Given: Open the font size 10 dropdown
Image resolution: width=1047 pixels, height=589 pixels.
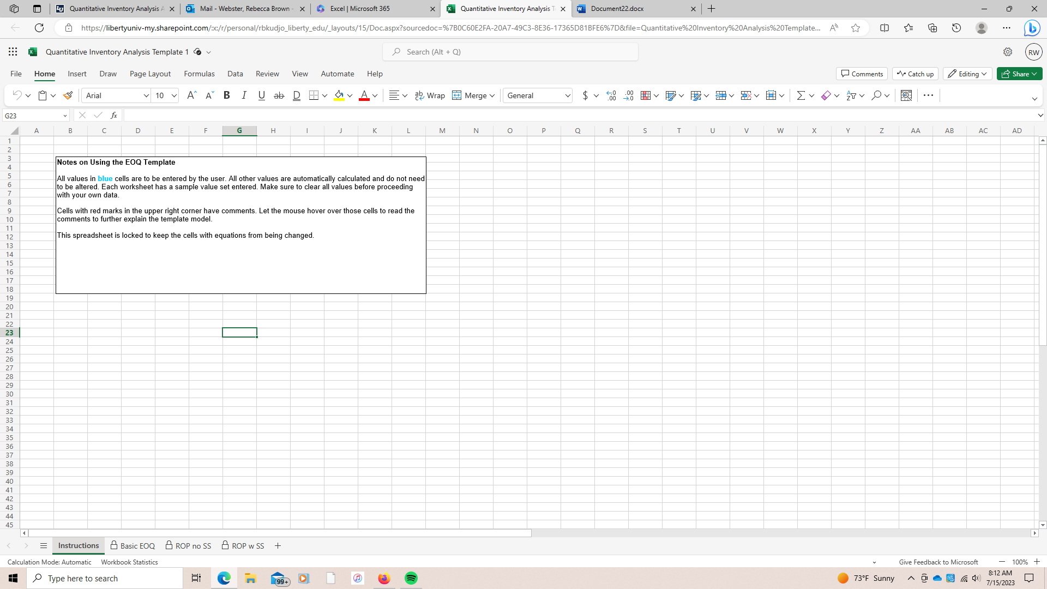Looking at the screenshot, I should coord(174,95).
